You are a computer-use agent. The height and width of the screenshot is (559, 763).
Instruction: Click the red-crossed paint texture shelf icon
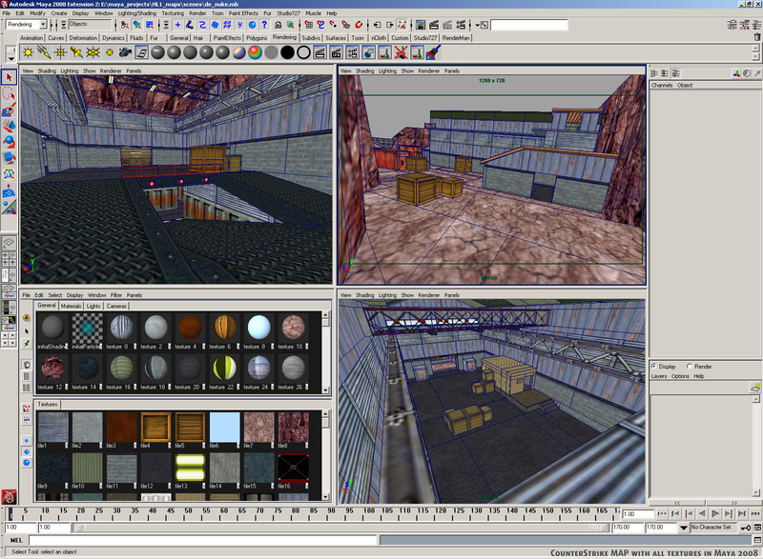[x=401, y=52]
